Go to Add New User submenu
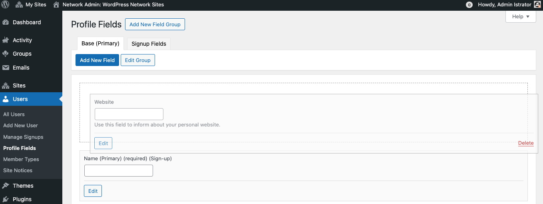The height and width of the screenshot is (204, 543). tap(20, 125)
